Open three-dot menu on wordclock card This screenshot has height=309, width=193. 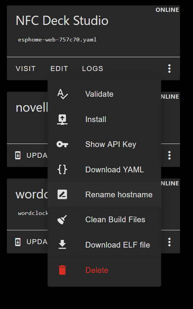tap(169, 242)
